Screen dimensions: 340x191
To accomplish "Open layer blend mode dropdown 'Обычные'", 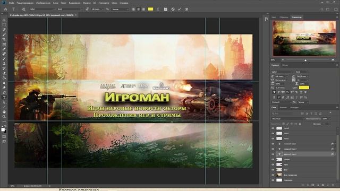I will (287, 119).
